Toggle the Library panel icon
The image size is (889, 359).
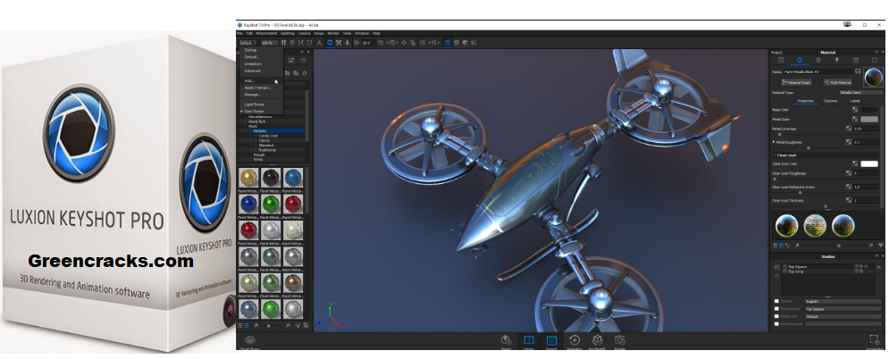tap(528, 341)
